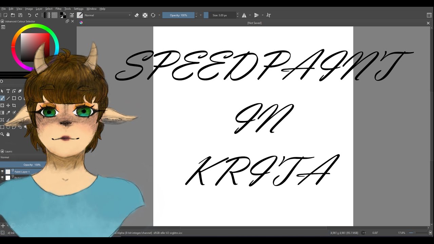
Task: Click the brush Size input field
Action: (x=220, y=15)
